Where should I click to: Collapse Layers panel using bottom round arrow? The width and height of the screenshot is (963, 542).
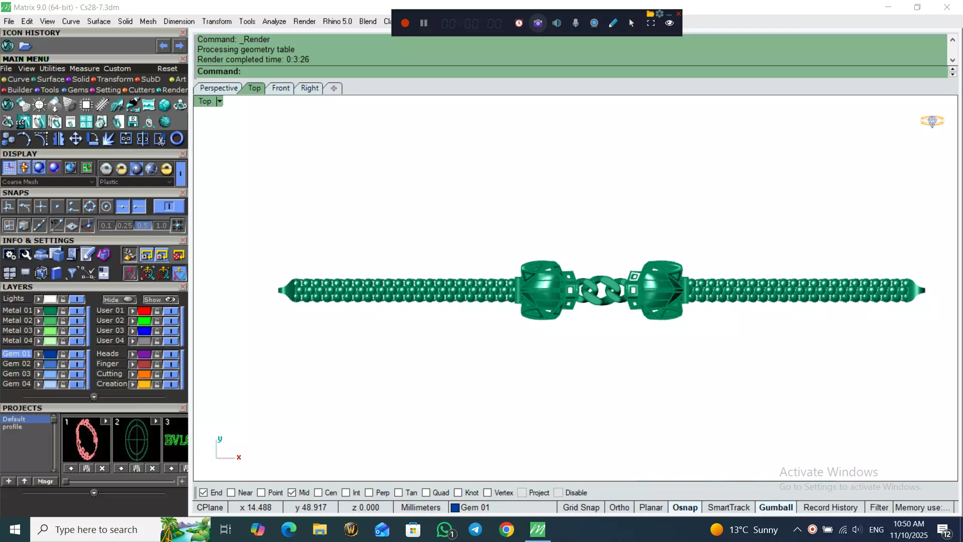tap(94, 397)
